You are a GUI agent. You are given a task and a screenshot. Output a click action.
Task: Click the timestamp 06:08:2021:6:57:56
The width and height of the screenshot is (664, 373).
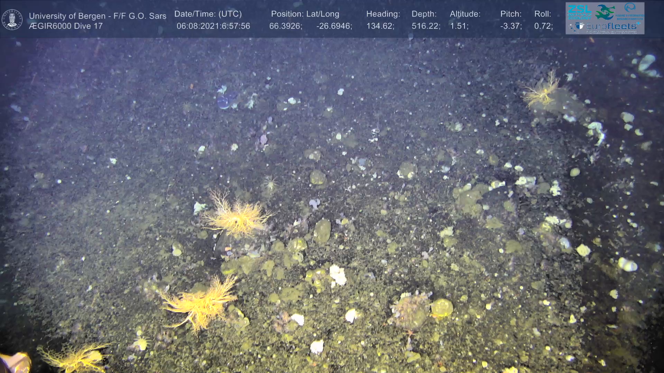pos(213,26)
